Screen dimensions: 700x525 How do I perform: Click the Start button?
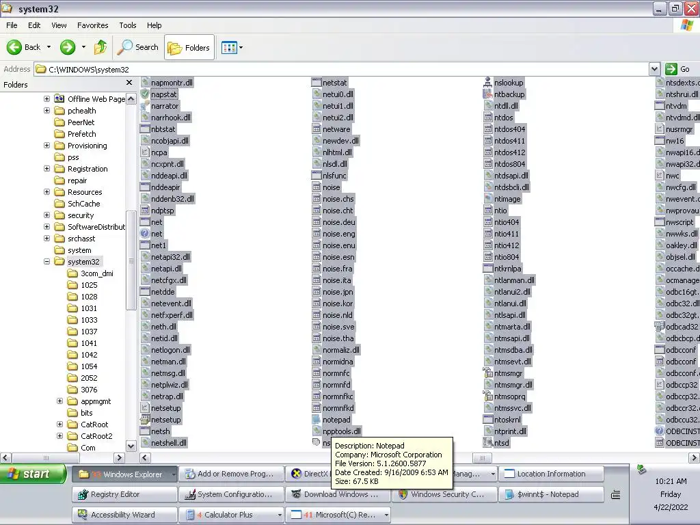click(x=33, y=474)
